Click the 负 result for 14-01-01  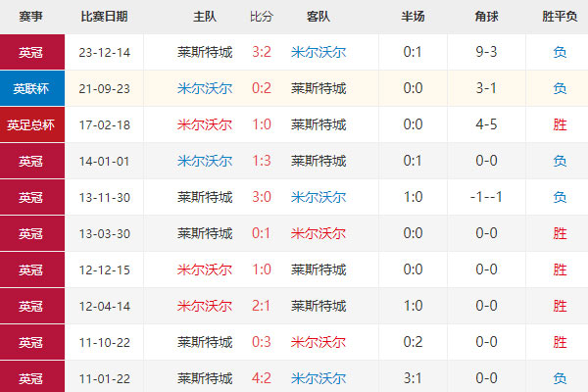(x=560, y=161)
